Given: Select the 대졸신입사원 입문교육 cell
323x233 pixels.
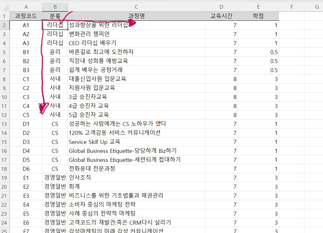Looking at the screenshot, I should (x=136, y=79).
